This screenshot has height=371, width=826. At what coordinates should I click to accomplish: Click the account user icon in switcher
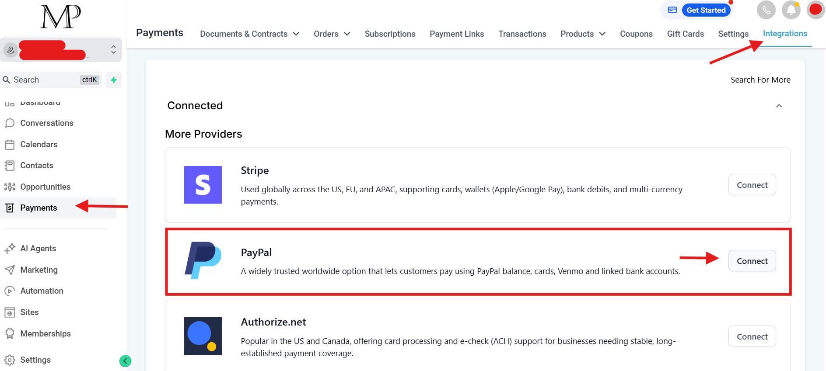click(x=11, y=50)
